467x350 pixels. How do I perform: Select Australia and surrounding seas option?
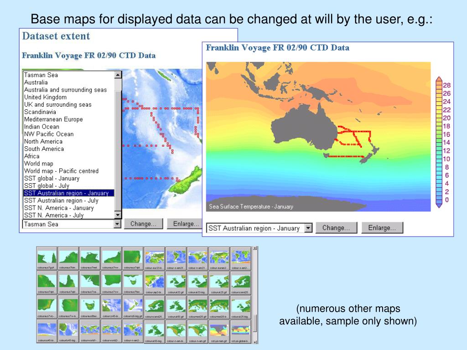tap(68, 90)
